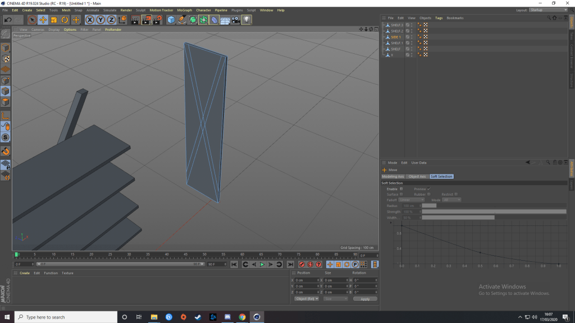Click the Camera object icon
Viewport: 575px width, 323px height.
pos(236,20)
